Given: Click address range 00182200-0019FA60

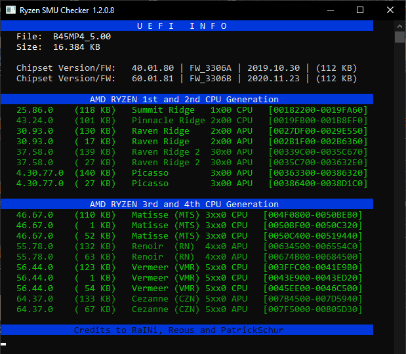Looking at the screenshot, I should (318, 110).
